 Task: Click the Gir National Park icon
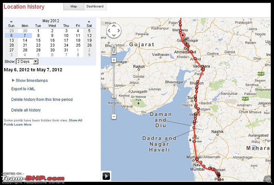point(139,103)
